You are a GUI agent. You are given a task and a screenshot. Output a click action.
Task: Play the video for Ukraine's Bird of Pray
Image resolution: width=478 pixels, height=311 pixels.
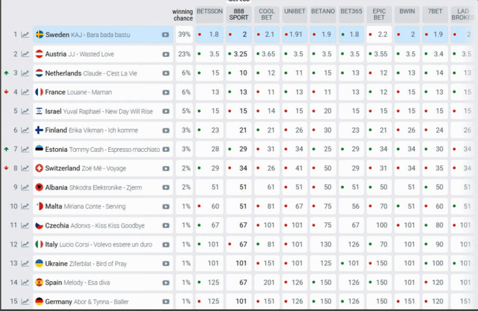click(x=166, y=263)
